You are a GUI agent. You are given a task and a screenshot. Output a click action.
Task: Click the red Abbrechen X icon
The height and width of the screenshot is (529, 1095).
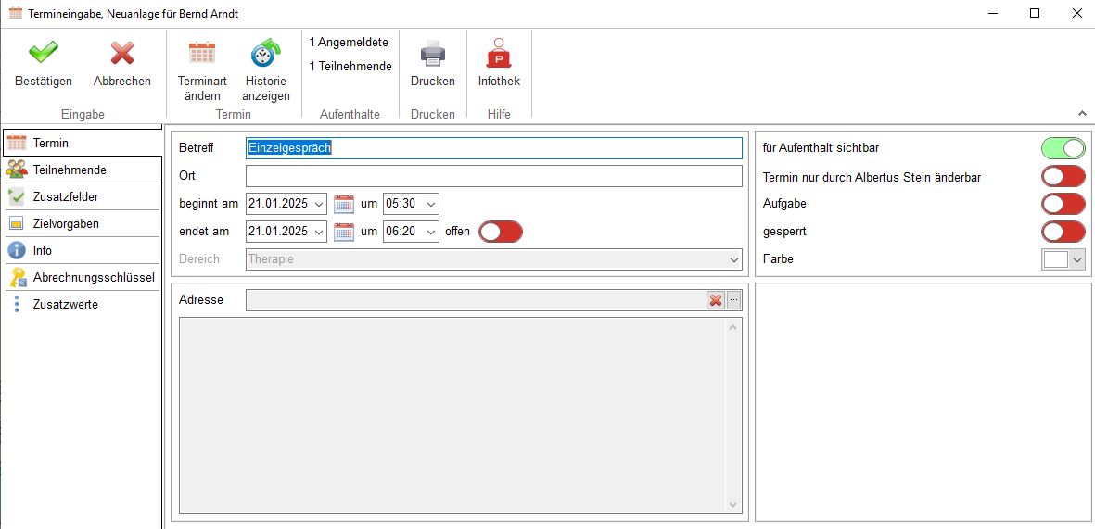(121, 54)
